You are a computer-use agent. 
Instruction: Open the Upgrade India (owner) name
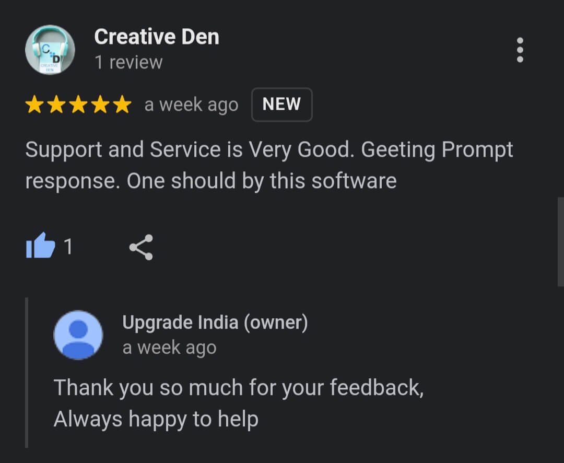(x=215, y=322)
